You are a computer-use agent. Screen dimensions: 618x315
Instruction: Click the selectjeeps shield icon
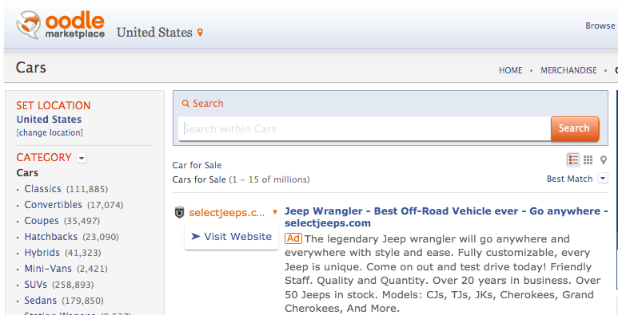(x=179, y=213)
